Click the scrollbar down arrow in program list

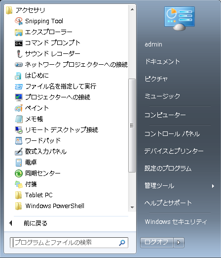(x=132, y=207)
